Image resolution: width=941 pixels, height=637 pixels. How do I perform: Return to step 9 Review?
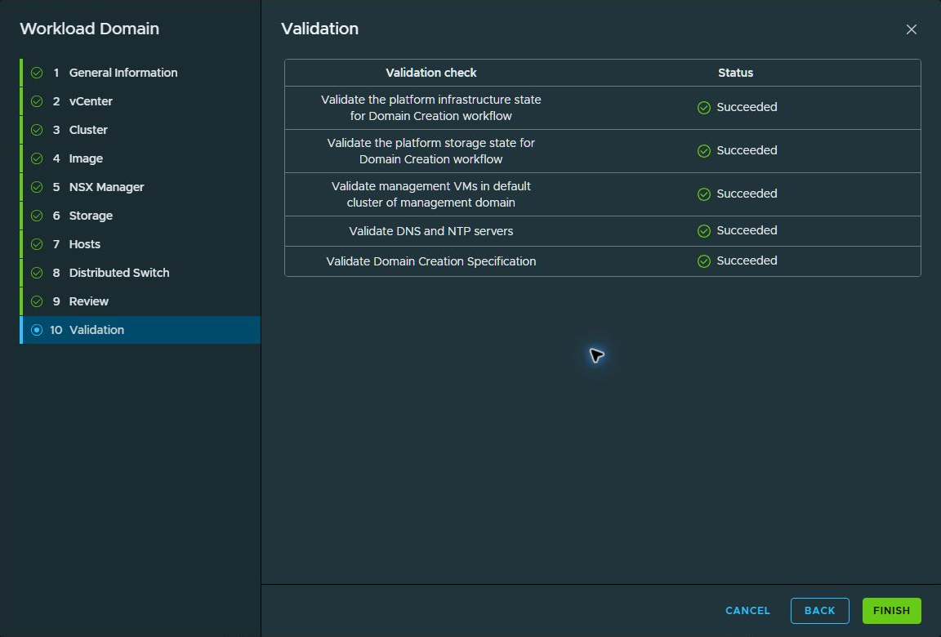point(140,301)
